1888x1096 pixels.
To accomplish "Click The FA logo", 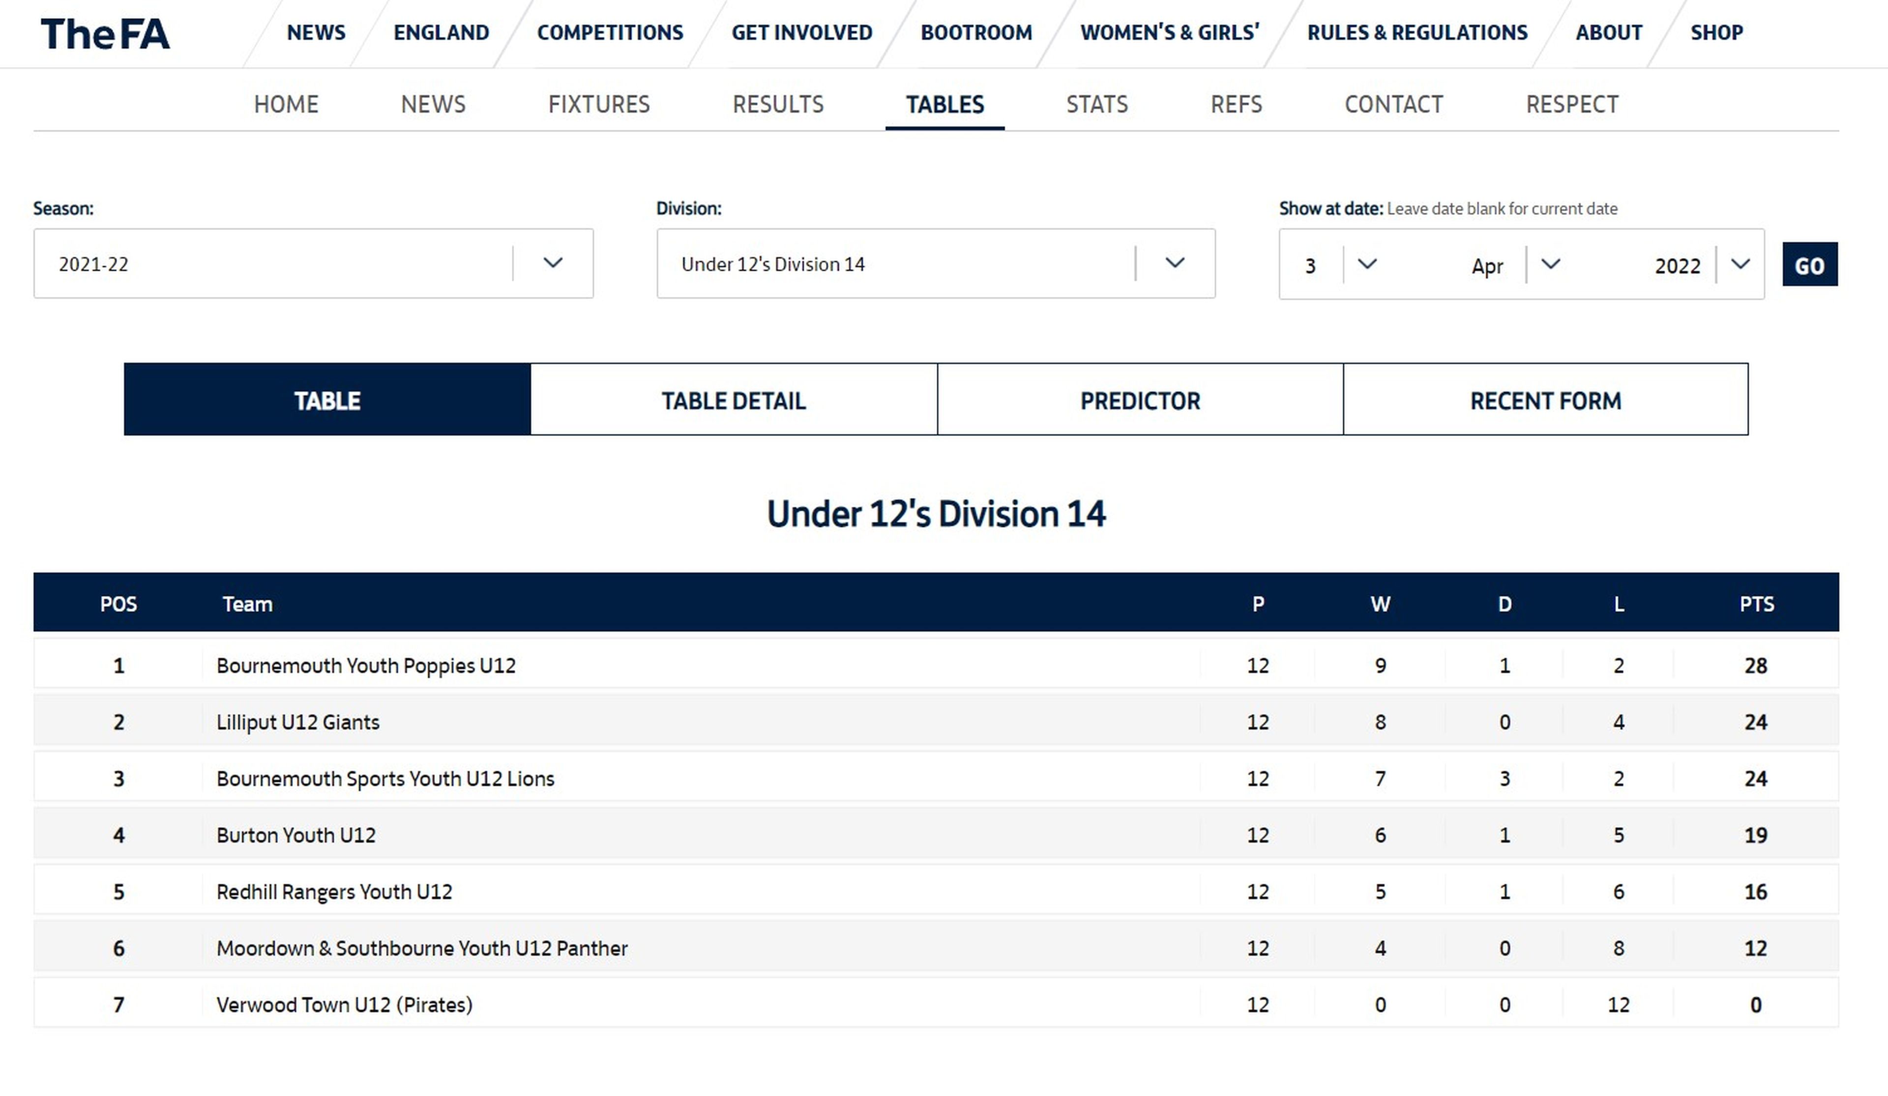I will (105, 34).
